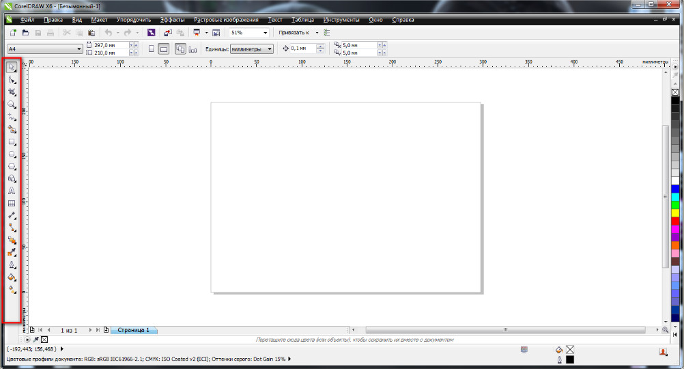Select the Pick tool in the toolbox
684x369 pixels.
tap(12, 67)
